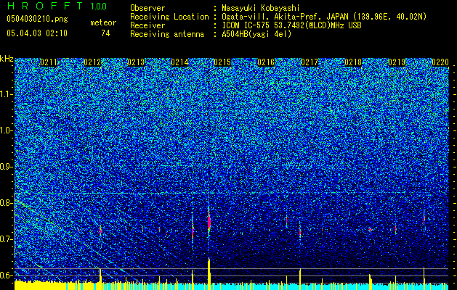Viewport: 457px width, 290px height.
Task: Click time marker 0217
Action: pyautogui.click(x=310, y=62)
